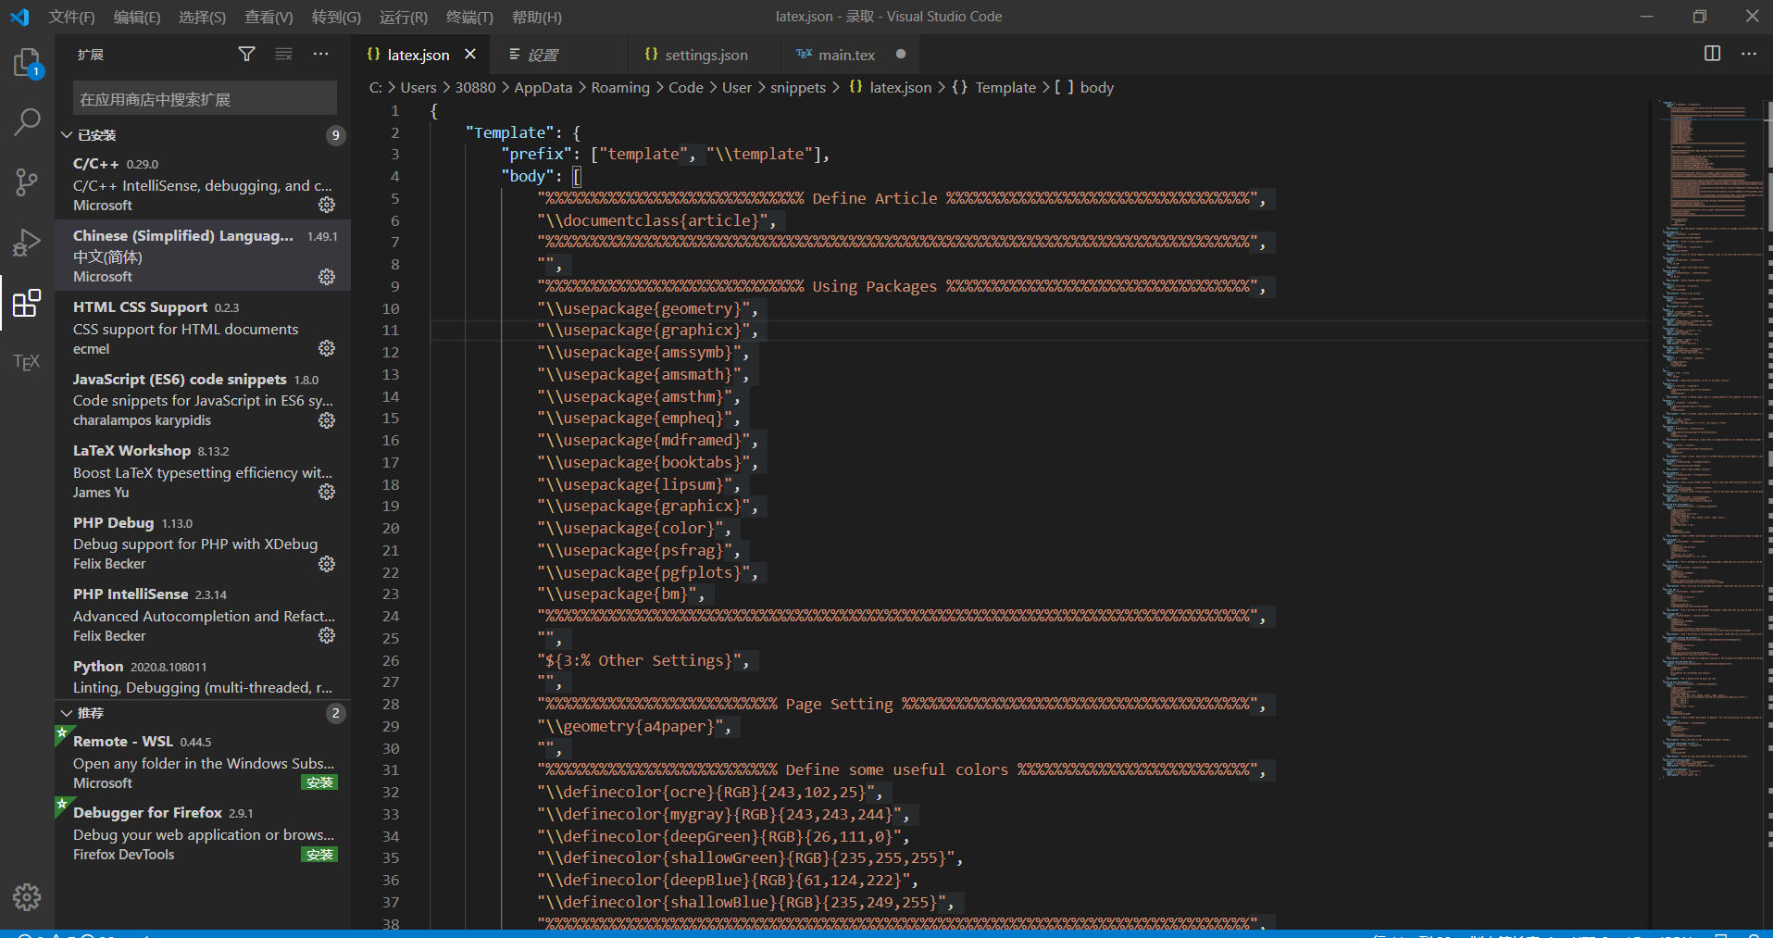1773x938 pixels.
Task: Click the unsaved dot on main.tex tab
Action: (901, 55)
